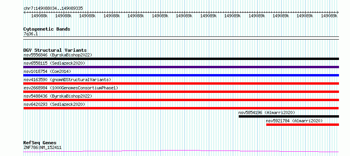
Task: Click the Cytogenetic Bands track title
Action: (47, 29)
